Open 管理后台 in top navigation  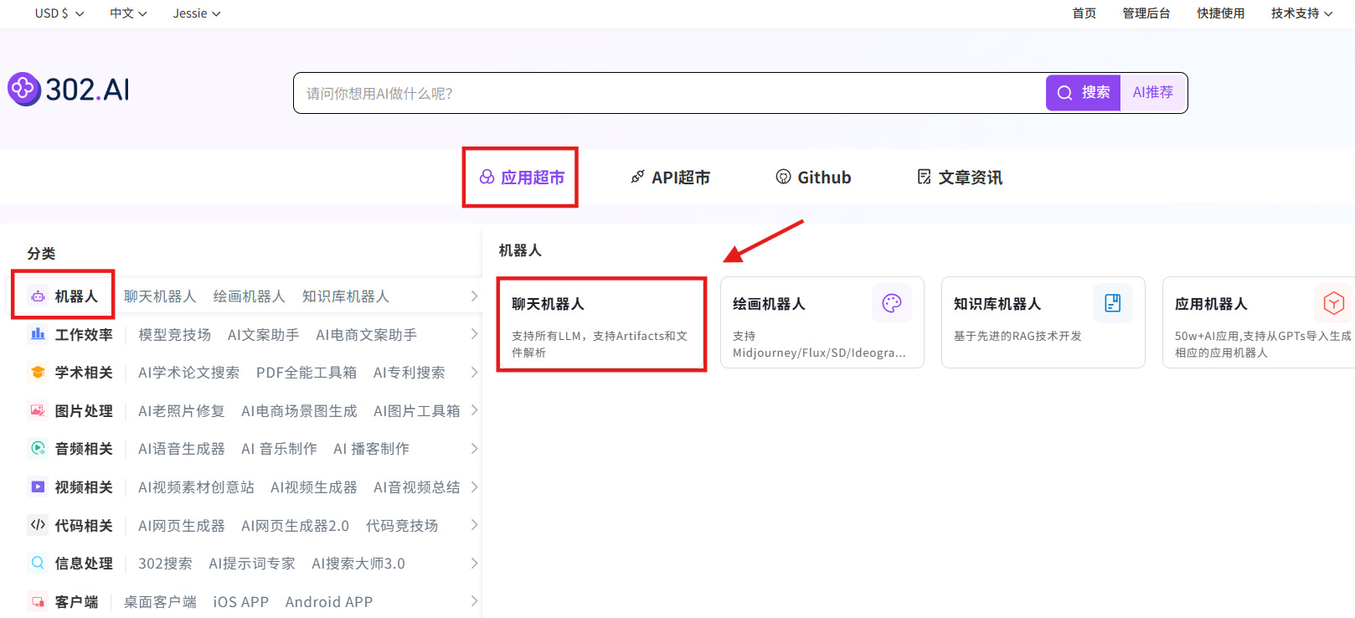(1146, 13)
